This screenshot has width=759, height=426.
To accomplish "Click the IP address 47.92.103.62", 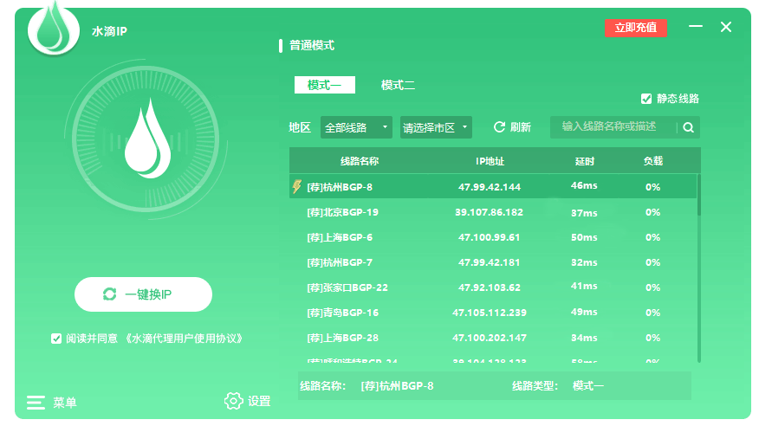I will [x=490, y=287].
